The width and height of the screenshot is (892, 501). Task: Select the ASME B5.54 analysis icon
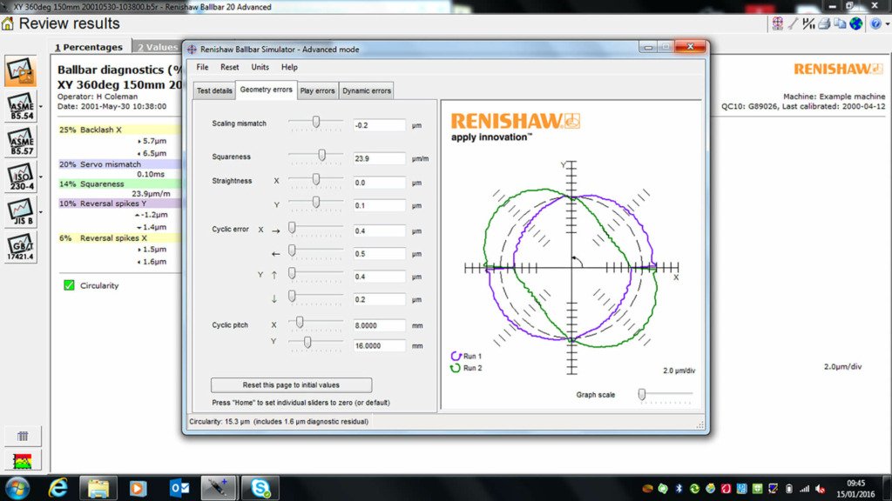pyautogui.click(x=21, y=107)
